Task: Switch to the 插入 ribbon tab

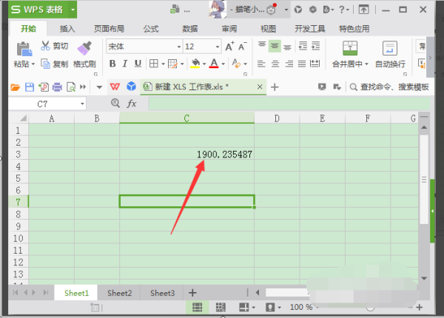Action: click(67, 29)
